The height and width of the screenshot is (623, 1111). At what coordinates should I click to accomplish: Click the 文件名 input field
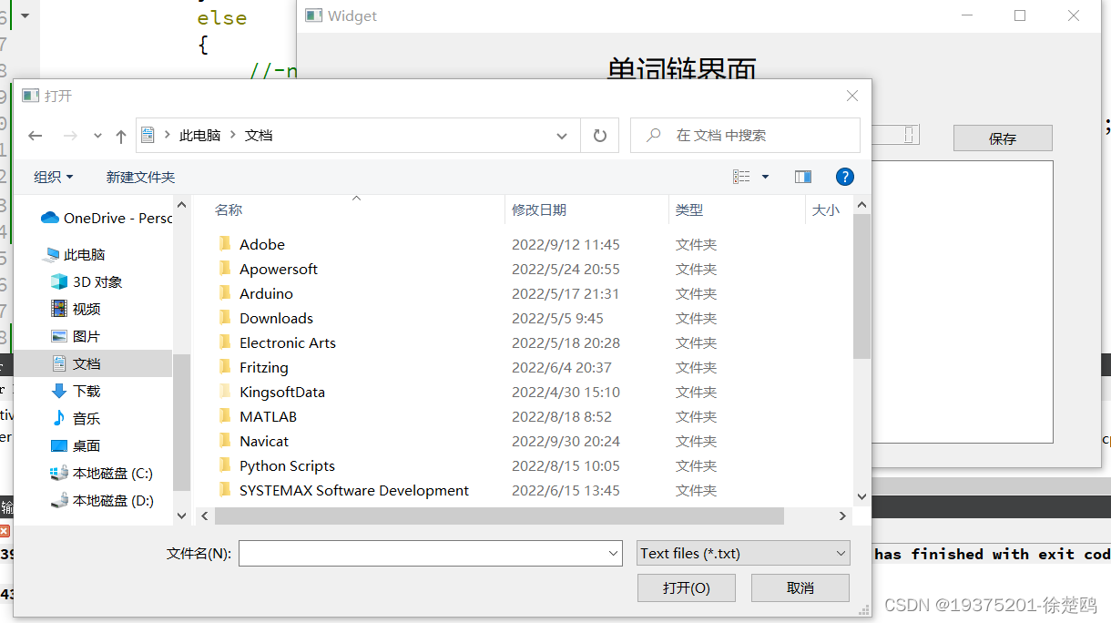423,554
